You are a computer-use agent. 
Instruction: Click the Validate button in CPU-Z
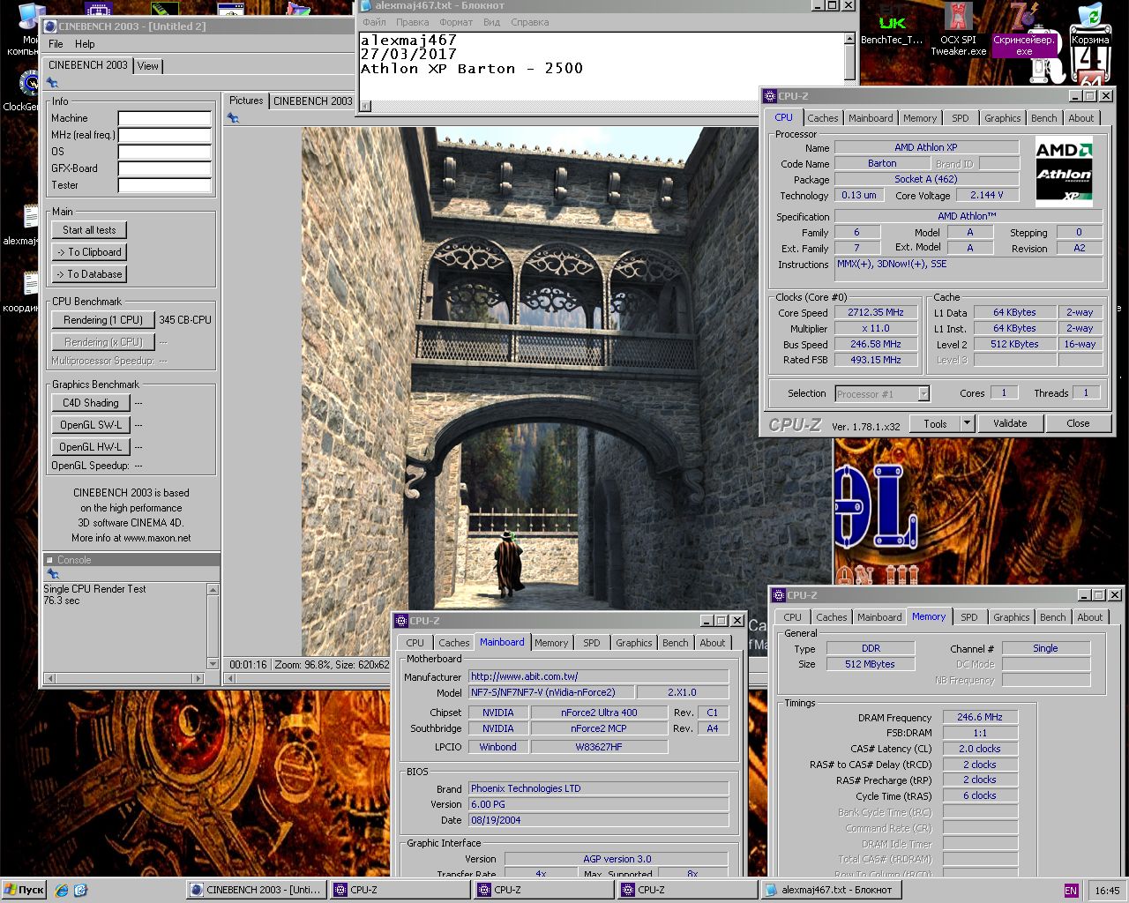(1010, 423)
